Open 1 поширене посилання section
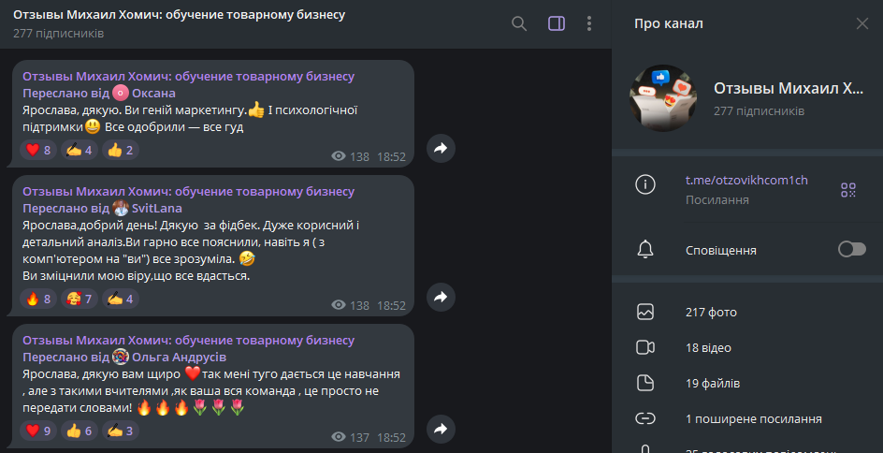 click(x=747, y=418)
